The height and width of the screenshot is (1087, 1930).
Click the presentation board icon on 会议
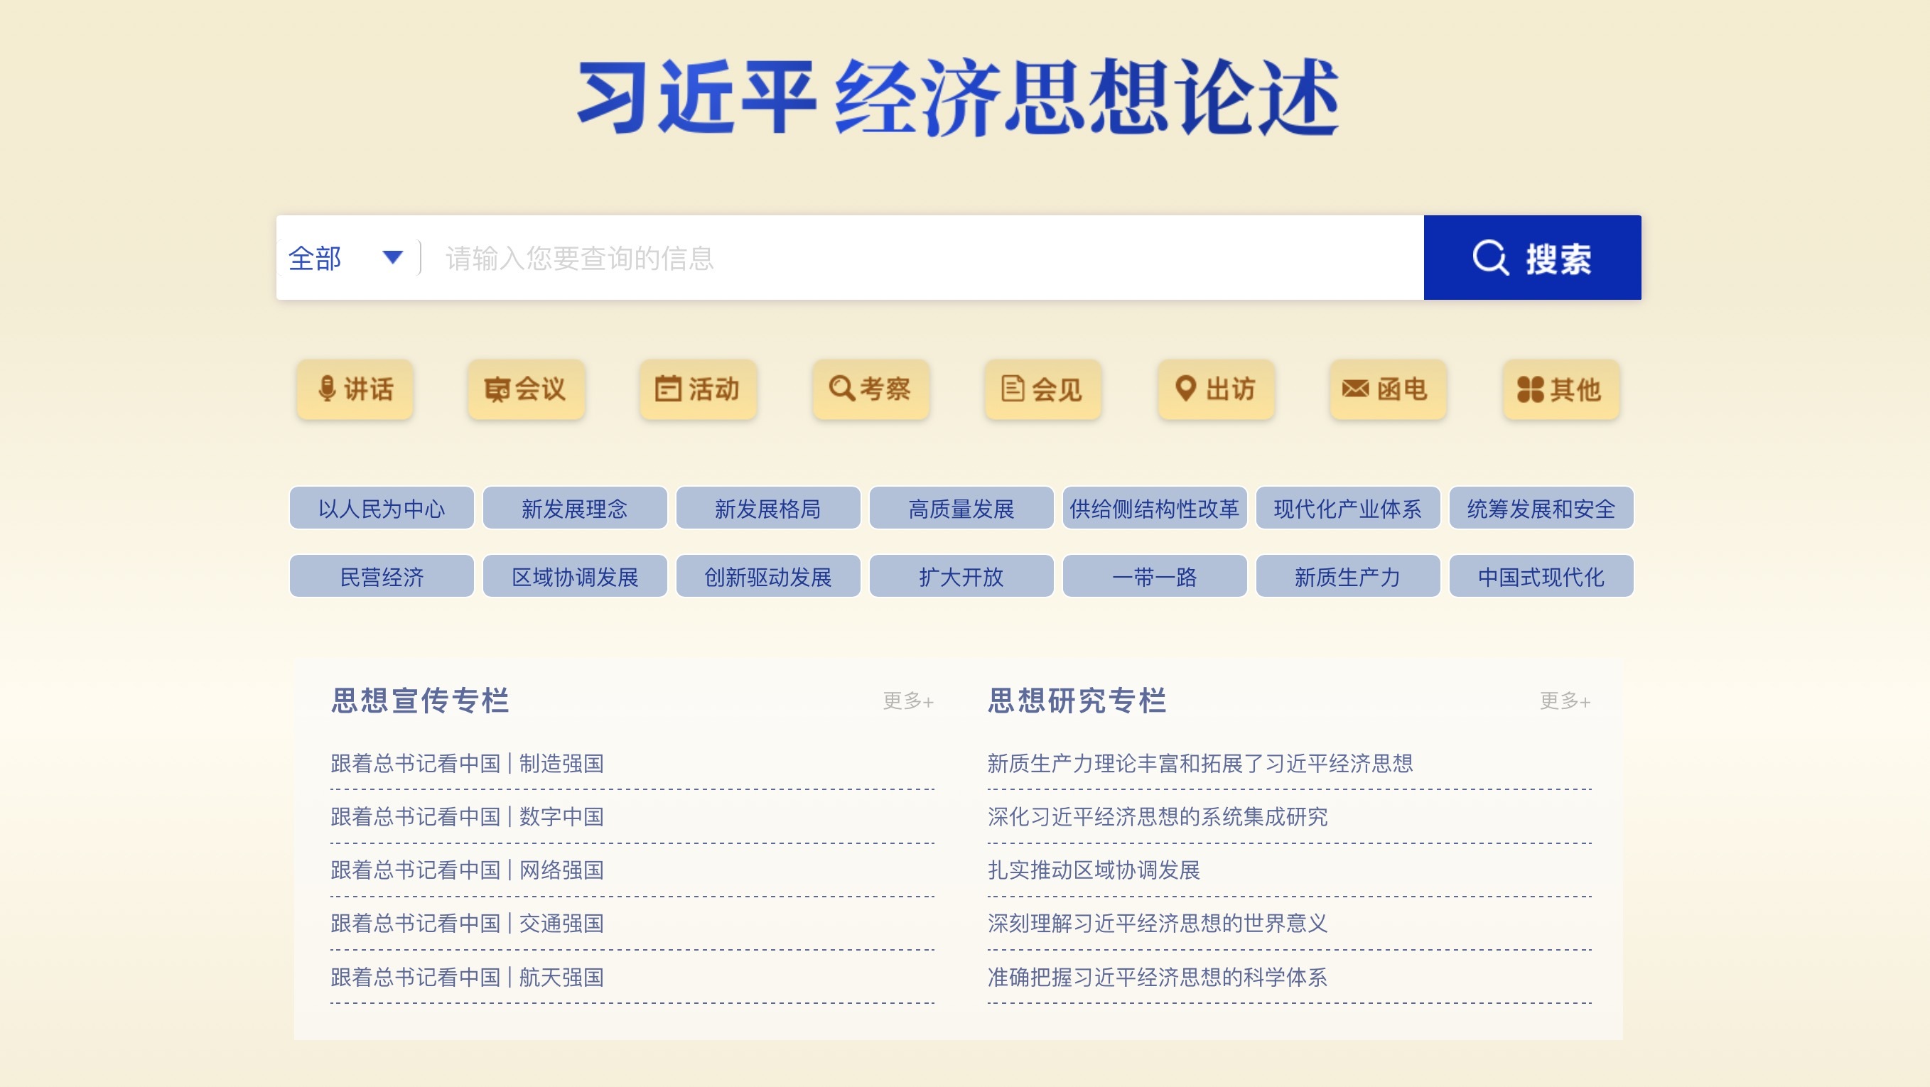pyautogui.click(x=497, y=389)
